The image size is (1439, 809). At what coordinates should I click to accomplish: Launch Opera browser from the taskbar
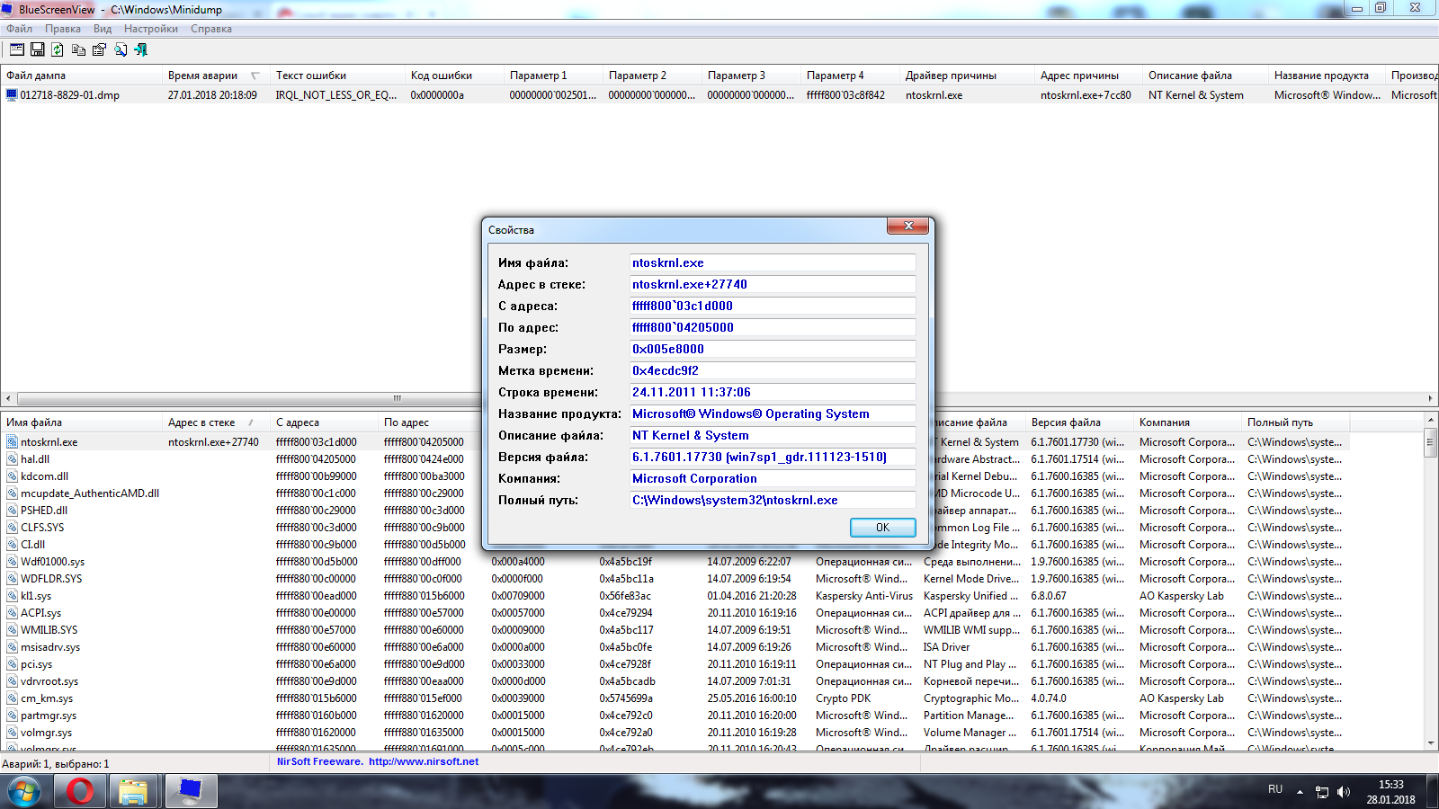coord(80,792)
